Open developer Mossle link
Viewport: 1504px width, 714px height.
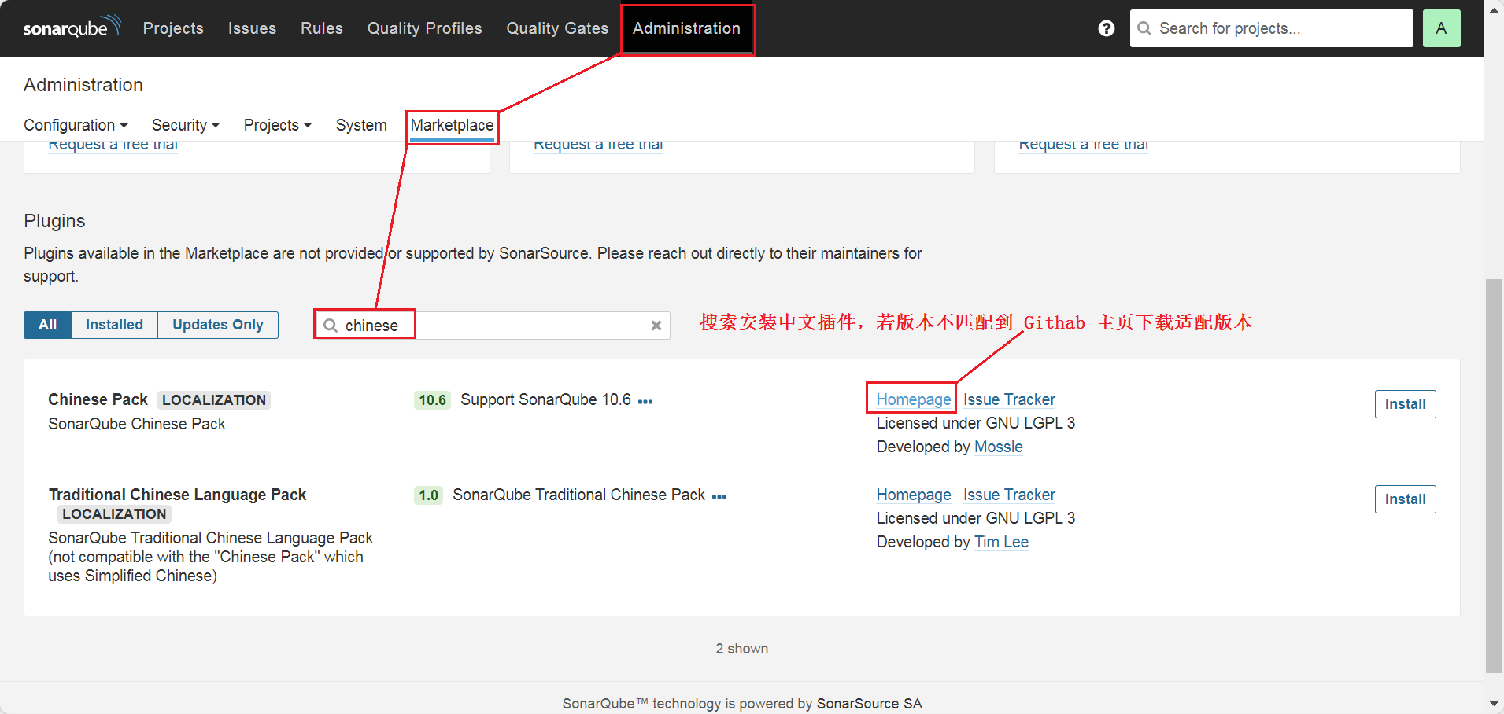click(998, 447)
